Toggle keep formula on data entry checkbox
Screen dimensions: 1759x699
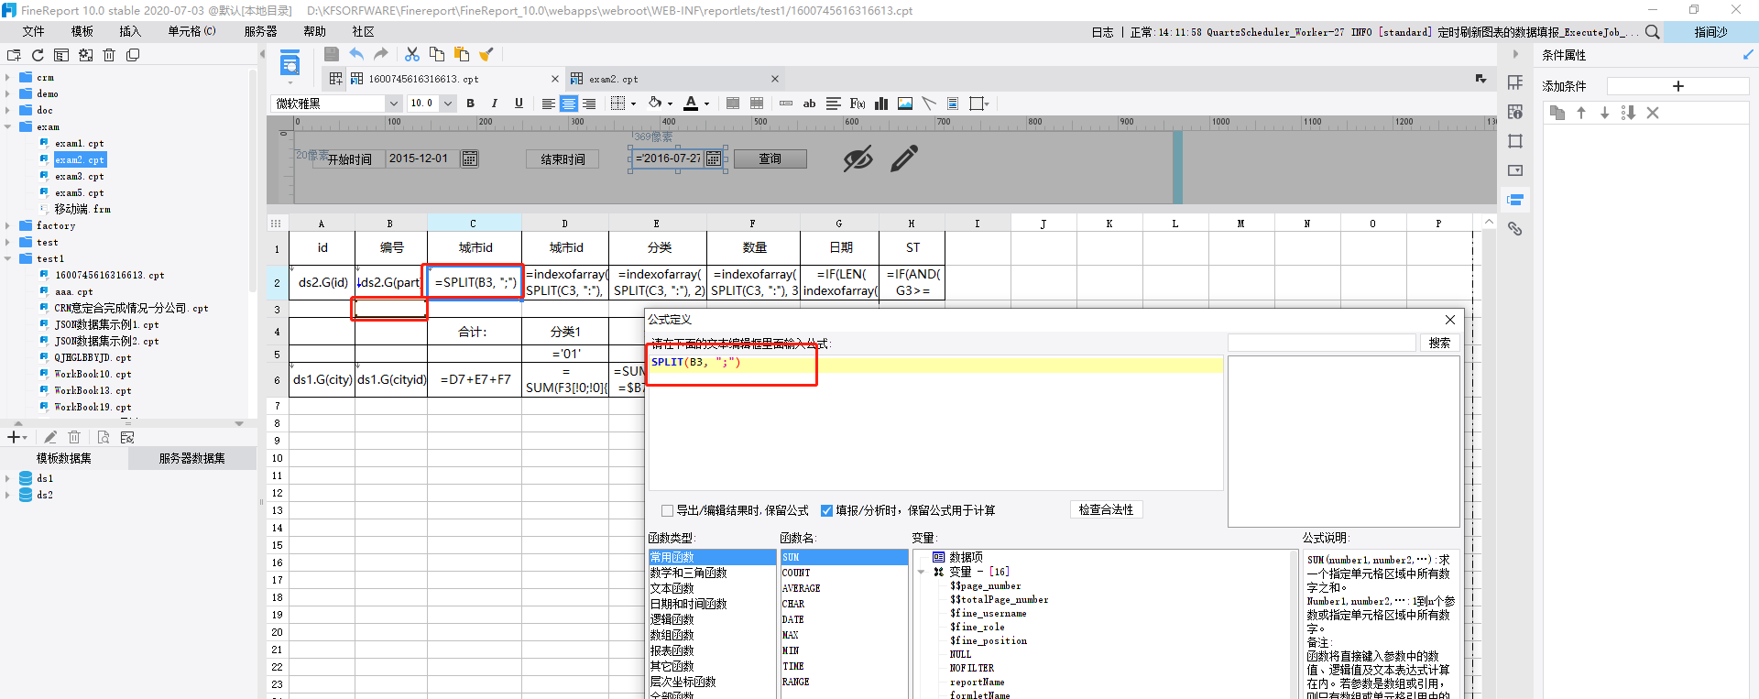pyautogui.click(x=826, y=510)
